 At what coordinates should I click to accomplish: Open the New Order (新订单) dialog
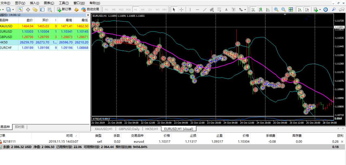tap(64, 9)
